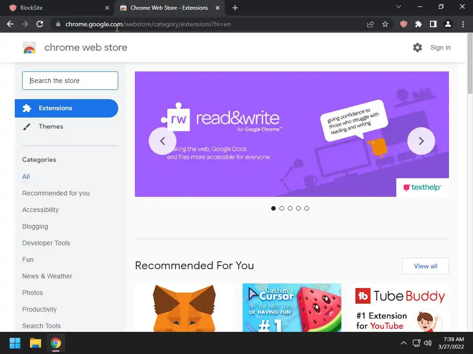Open the TubeBuddy extension card

click(400, 307)
